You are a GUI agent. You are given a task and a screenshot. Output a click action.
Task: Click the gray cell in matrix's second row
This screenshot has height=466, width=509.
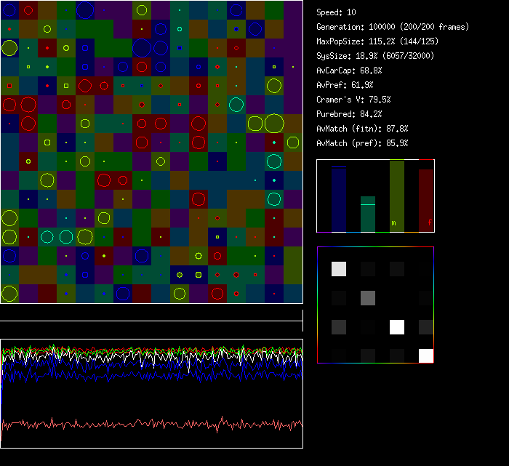pos(368,297)
